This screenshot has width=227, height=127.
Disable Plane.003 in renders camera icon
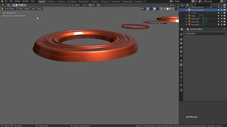(225, 25)
